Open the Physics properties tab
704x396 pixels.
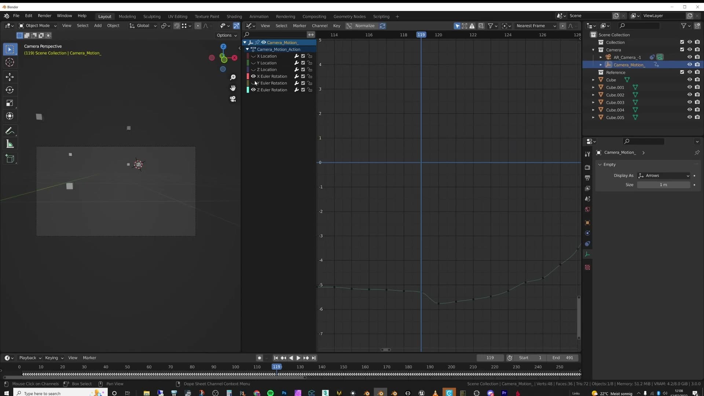click(587, 233)
